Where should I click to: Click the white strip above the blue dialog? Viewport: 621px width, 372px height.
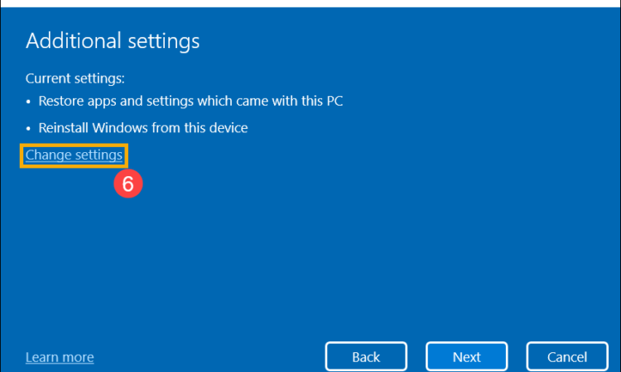(x=310, y=3)
